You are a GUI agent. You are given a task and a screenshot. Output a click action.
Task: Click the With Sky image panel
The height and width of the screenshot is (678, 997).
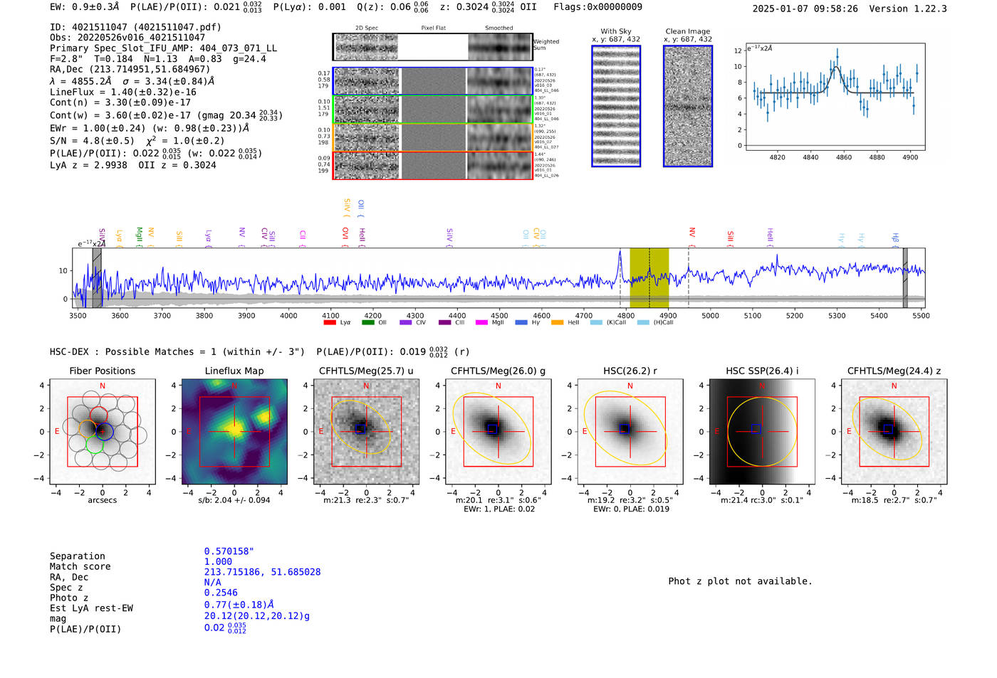point(616,106)
